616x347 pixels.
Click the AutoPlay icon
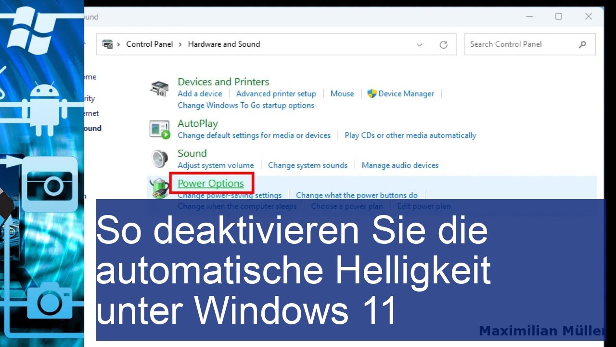click(x=160, y=130)
